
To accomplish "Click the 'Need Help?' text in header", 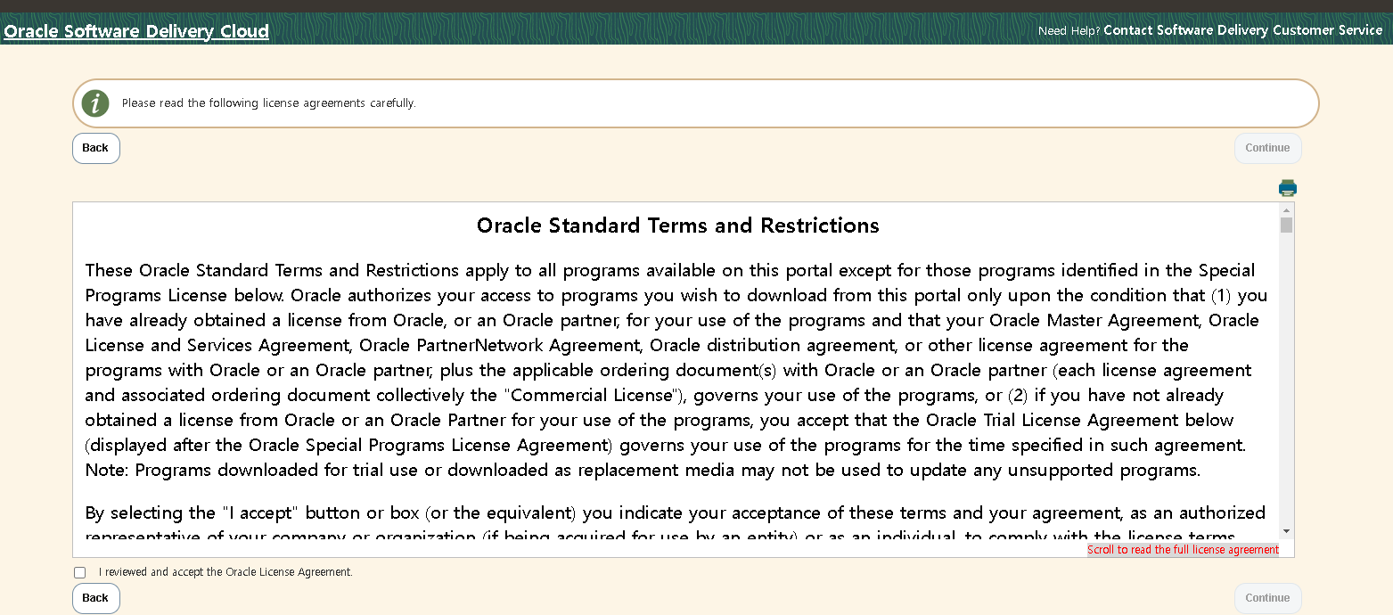I will pyautogui.click(x=1069, y=31).
